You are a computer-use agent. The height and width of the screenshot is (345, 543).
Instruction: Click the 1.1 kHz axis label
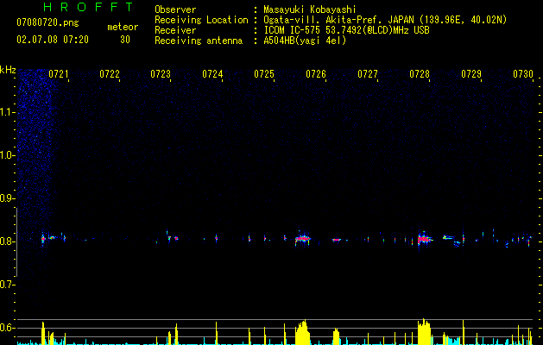(8, 112)
